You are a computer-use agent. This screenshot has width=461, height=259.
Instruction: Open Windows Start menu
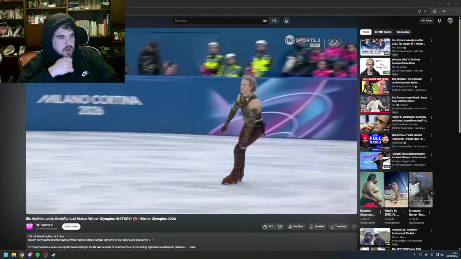6,255
